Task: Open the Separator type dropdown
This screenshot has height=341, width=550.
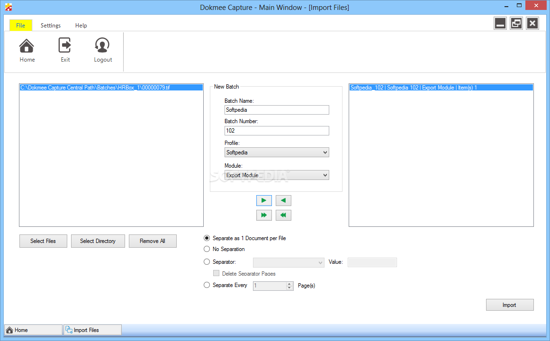Action: pyautogui.click(x=289, y=262)
